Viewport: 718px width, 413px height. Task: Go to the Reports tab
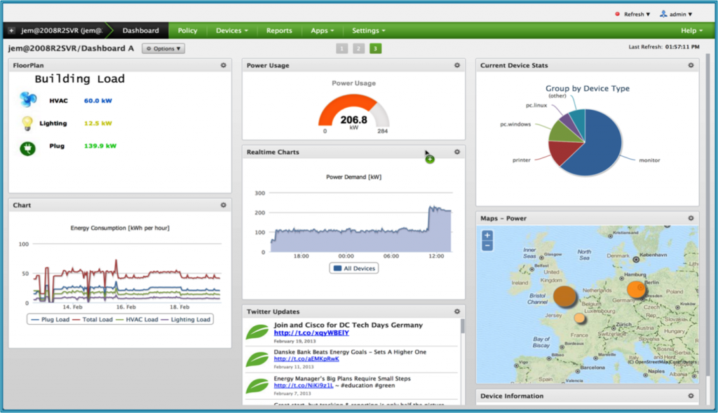(279, 31)
